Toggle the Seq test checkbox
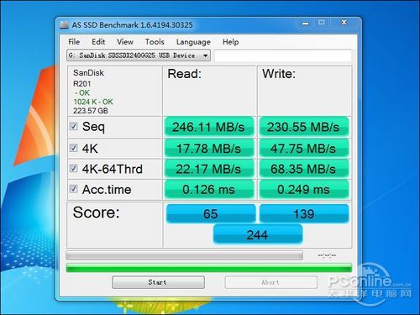 pyautogui.click(x=73, y=126)
